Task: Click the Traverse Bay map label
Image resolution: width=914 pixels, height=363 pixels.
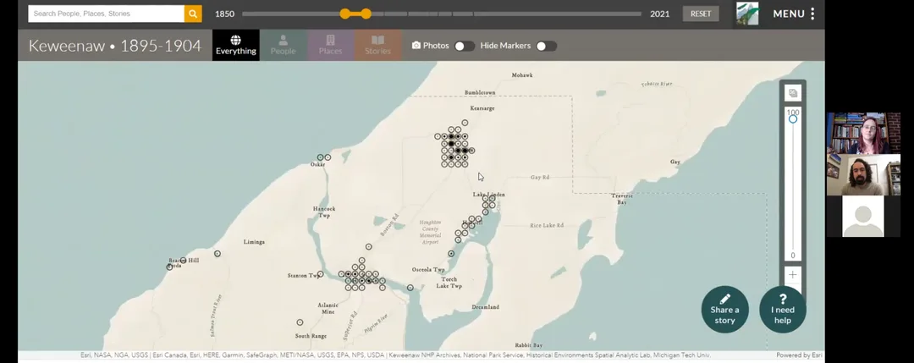Action: coord(622,200)
